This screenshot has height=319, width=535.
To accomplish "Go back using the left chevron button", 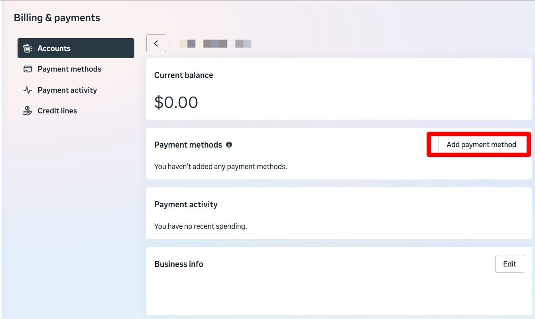I will pos(156,43).
